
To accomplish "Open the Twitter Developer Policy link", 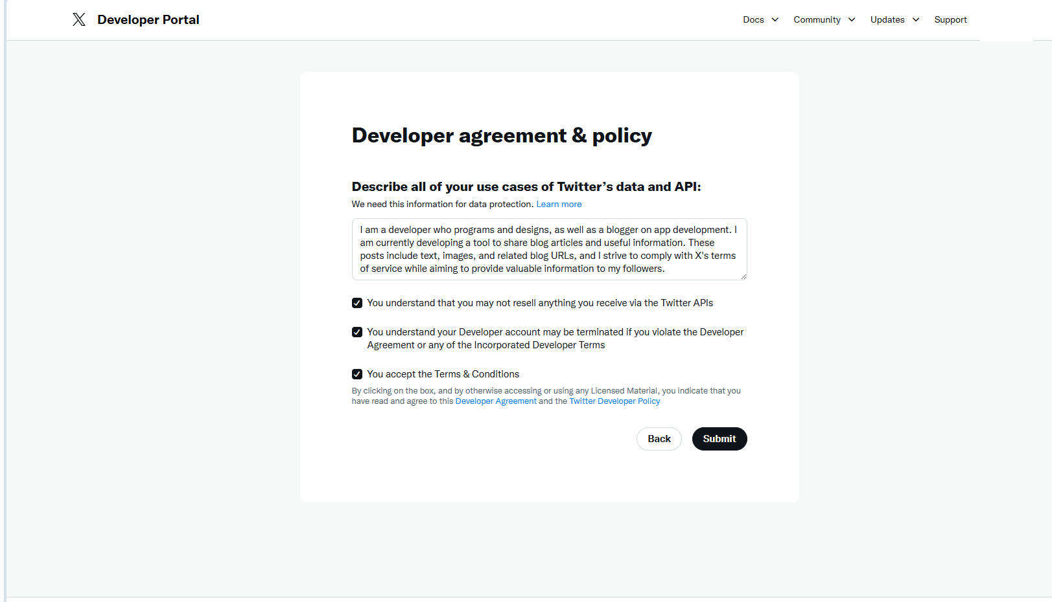I will (614, 401).
